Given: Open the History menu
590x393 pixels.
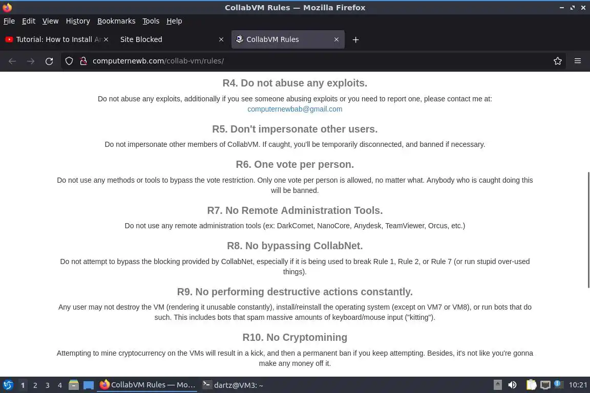Looking at the screenshot, I should tap(78, 21).
